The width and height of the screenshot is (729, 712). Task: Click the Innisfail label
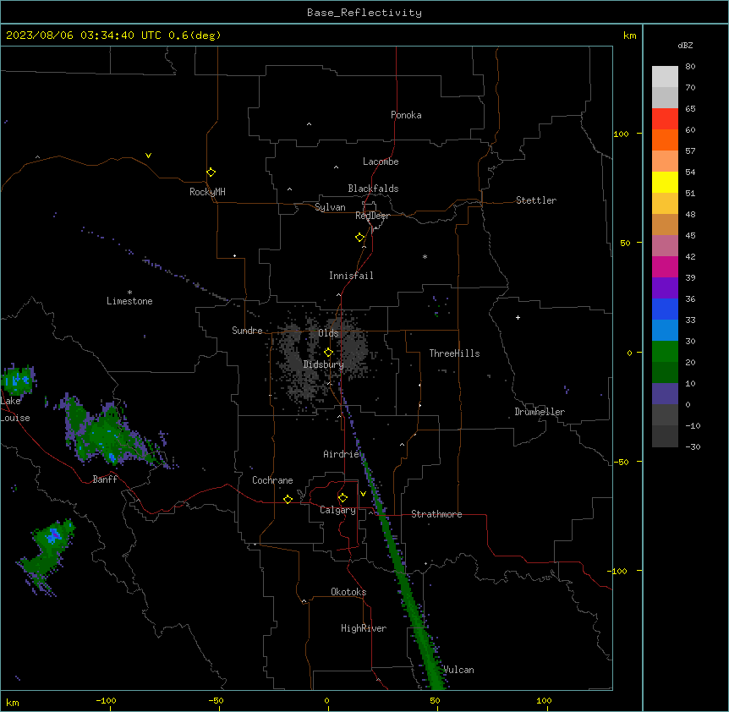[x=351, y=276]
